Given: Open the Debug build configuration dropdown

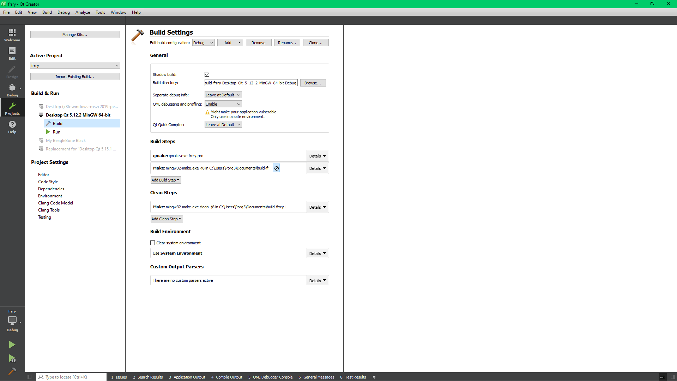Looking at the screenshot, I should pyautogui.click(x=204, y=43).
